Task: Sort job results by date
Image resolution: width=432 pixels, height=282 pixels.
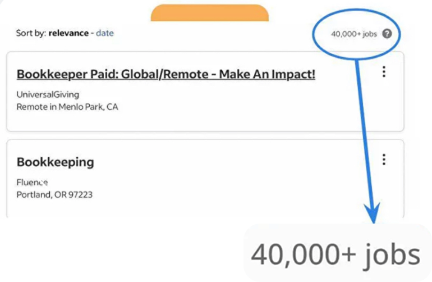Action: click(x=105, y=33)
